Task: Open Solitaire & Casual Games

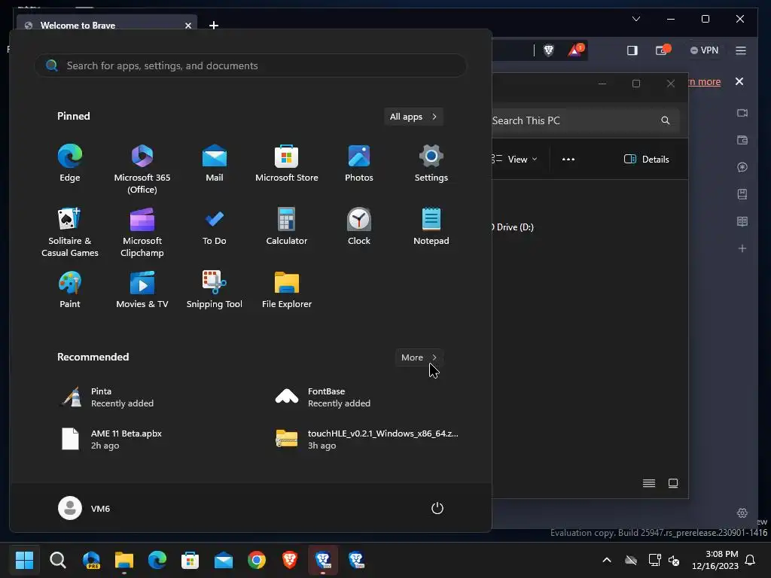Action: tap(70, 233)
